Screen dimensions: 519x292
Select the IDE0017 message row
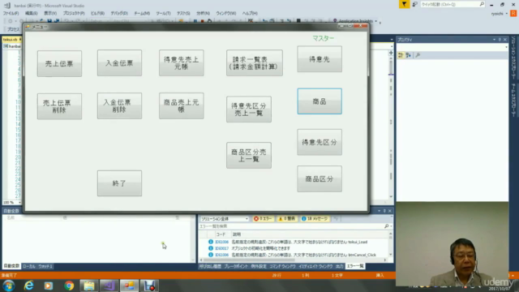[x=294, y=248]
